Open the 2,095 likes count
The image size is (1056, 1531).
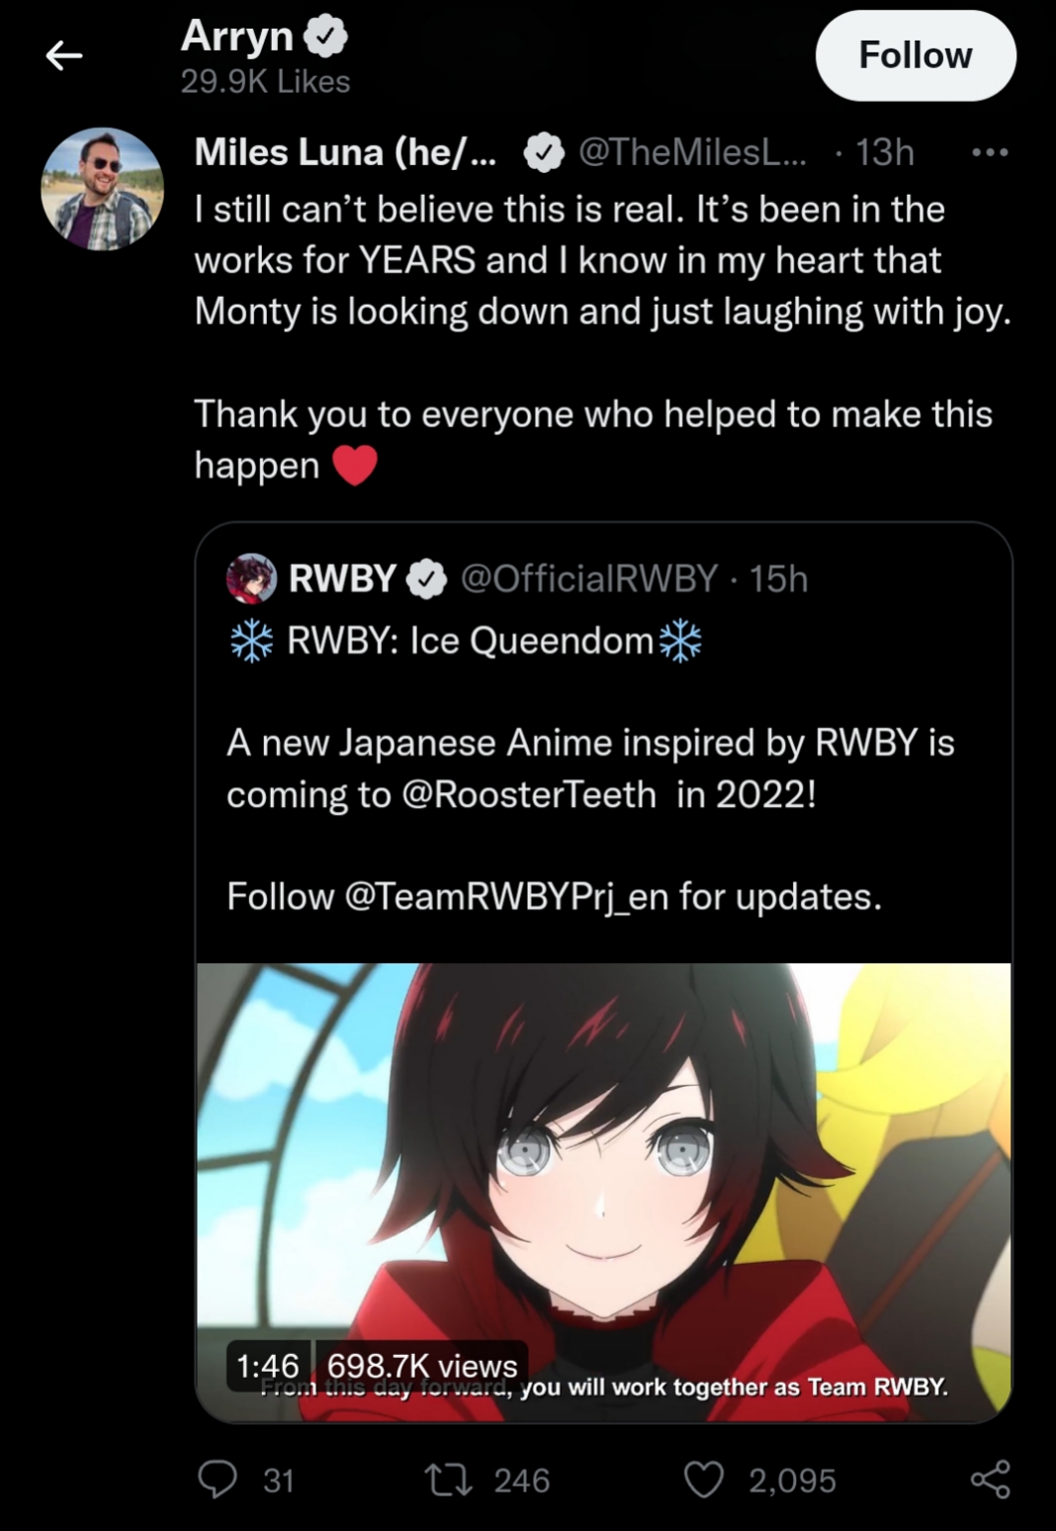(x=792, y=1481)
